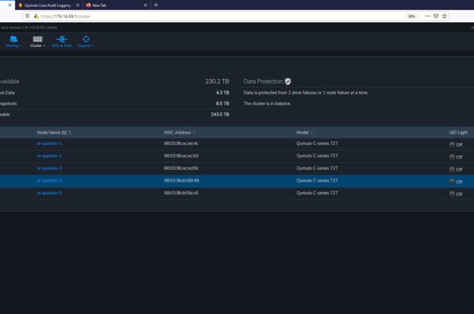Click the tracking protection shield in address bar
Image resolution: width=474 pixels, height=314 pixels.
coord(27,16)
